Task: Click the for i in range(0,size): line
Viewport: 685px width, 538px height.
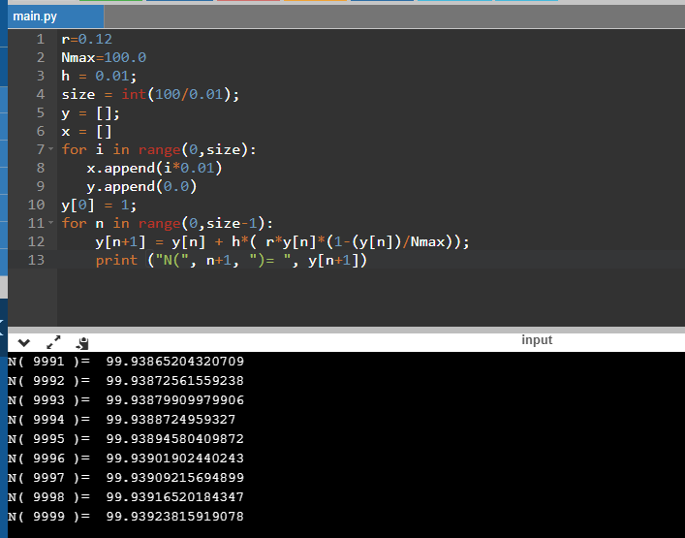Action: coord(159,149)
